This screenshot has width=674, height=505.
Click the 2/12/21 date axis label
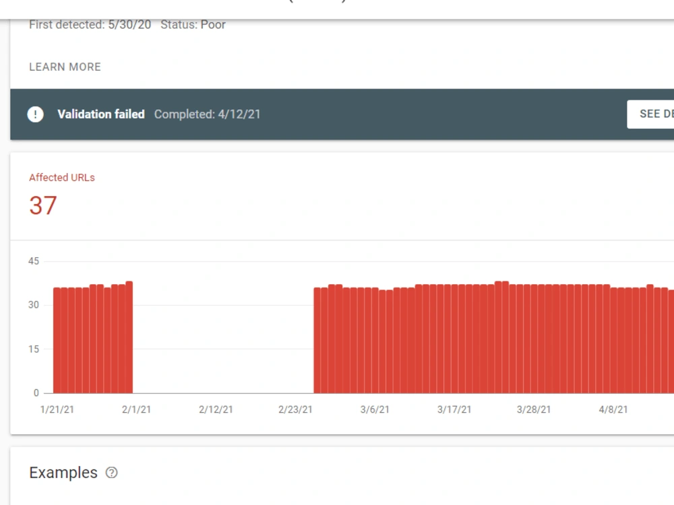(216, 409)
